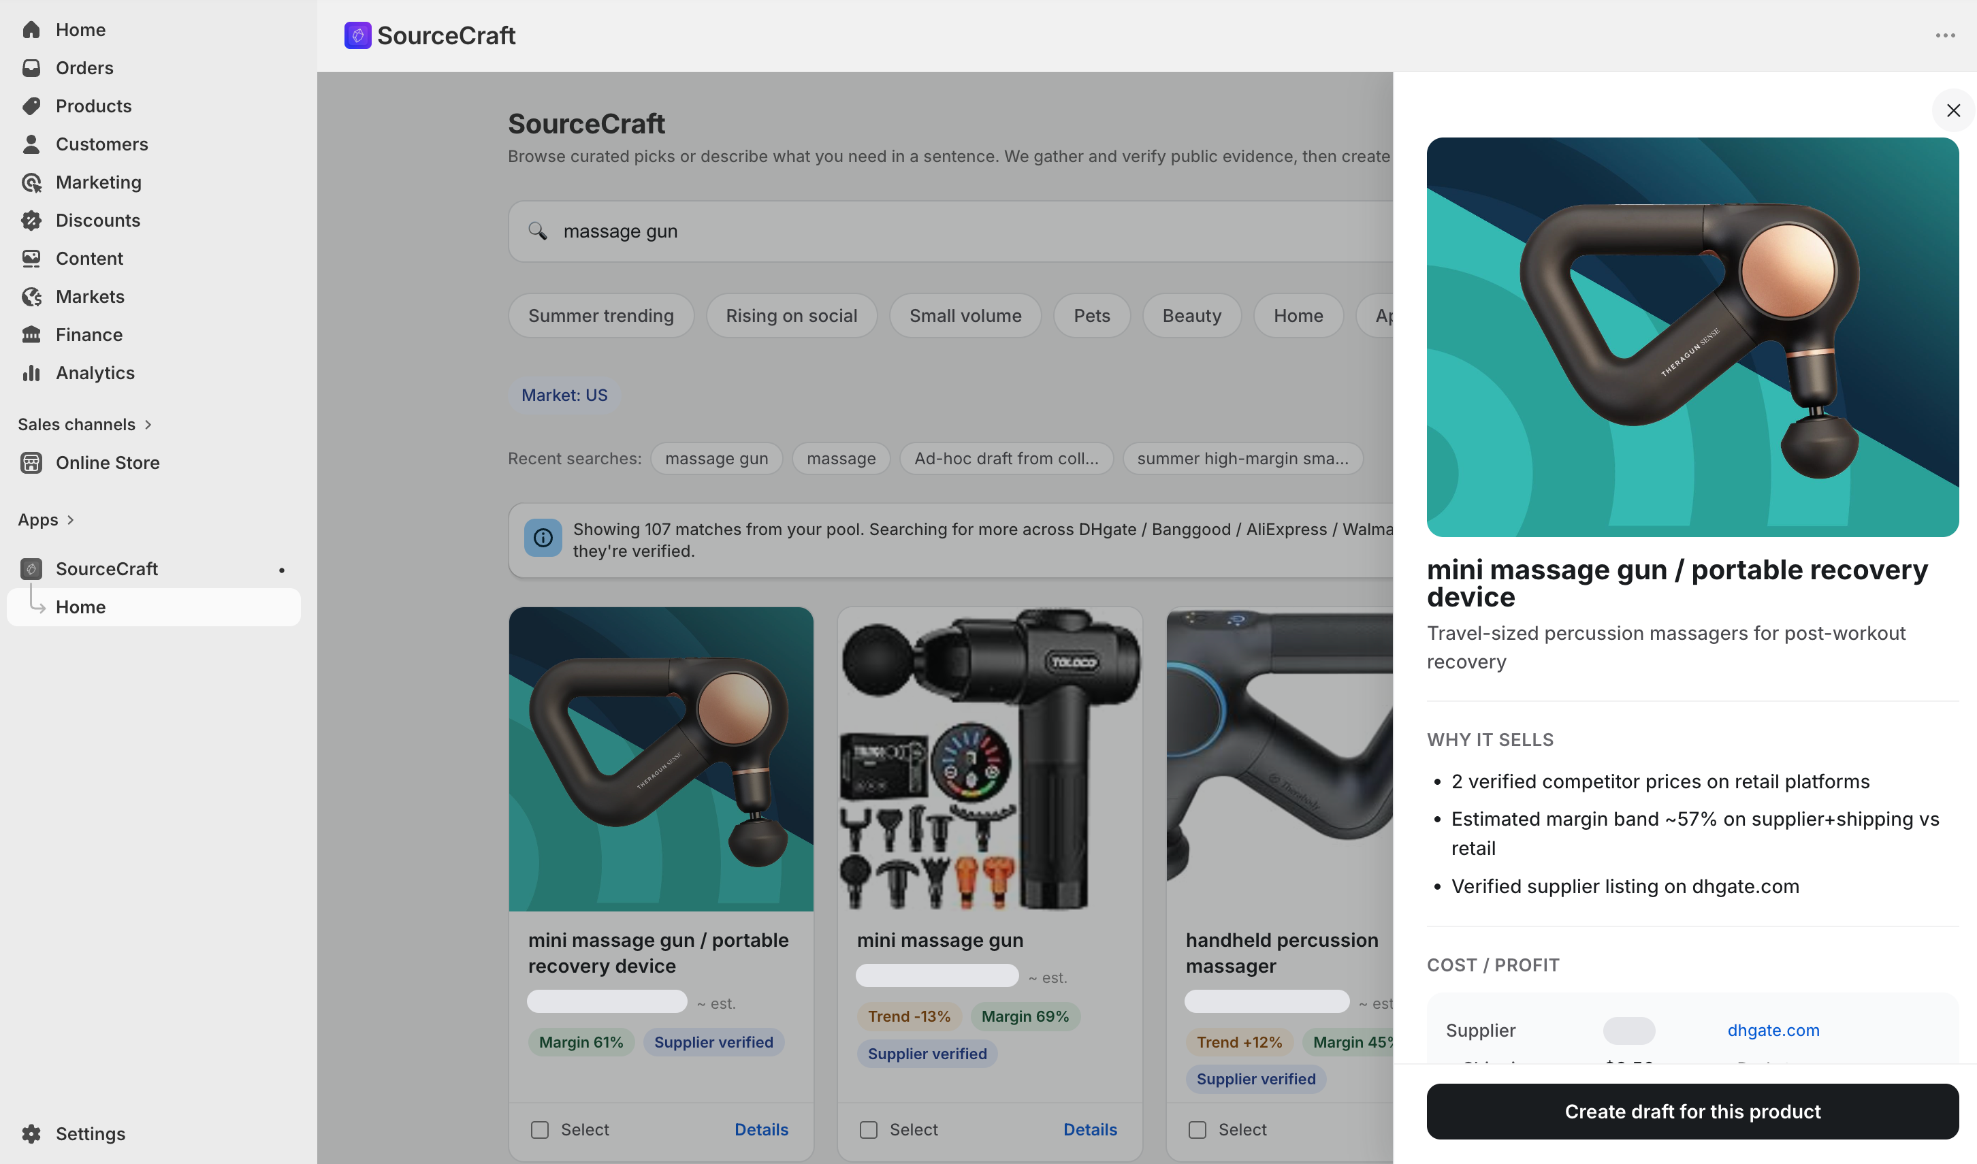Rerun recent search 'massage gun'
The width and height of the screenshot is (1977, 1164).
716,458
